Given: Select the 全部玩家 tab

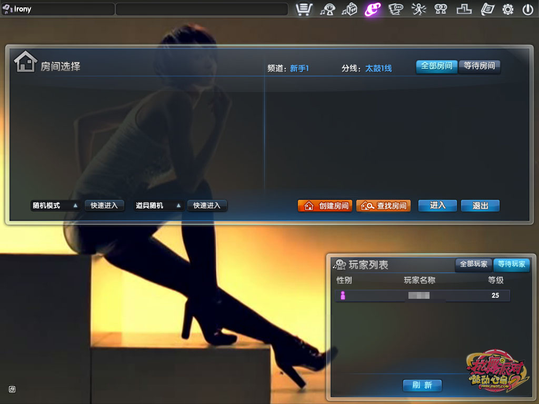Looking at the screenshot, I should click(474, 264).
